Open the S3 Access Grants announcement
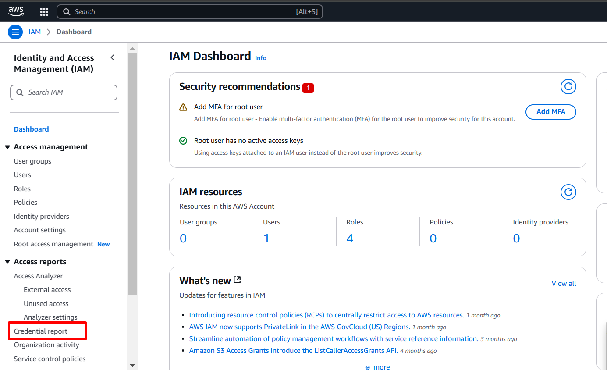The height and width of the screenshot is (370, 607). click(294, 350)
